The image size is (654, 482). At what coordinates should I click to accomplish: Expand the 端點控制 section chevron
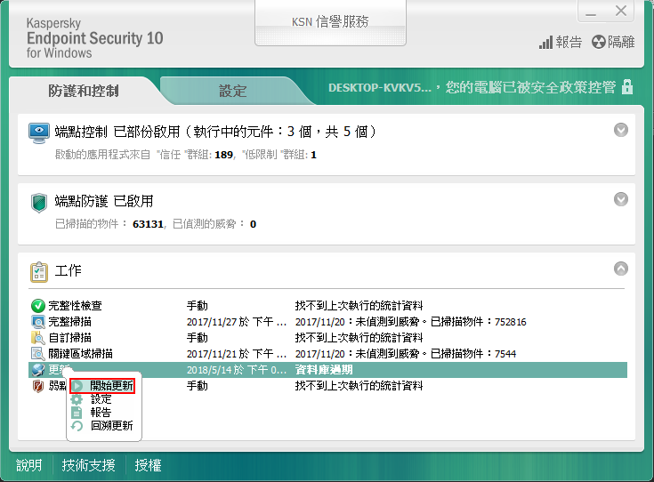click(x=621, y=130)
